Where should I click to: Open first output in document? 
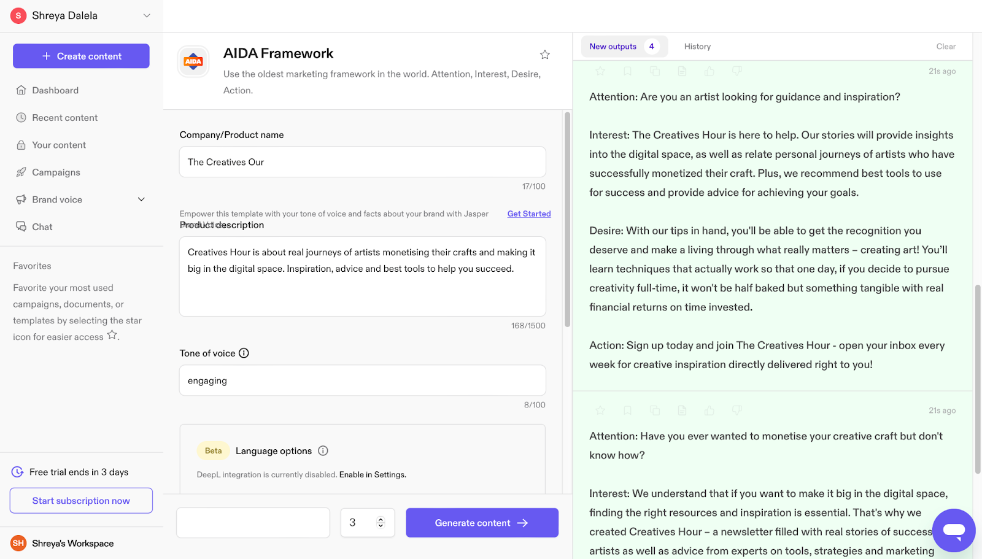682,71
